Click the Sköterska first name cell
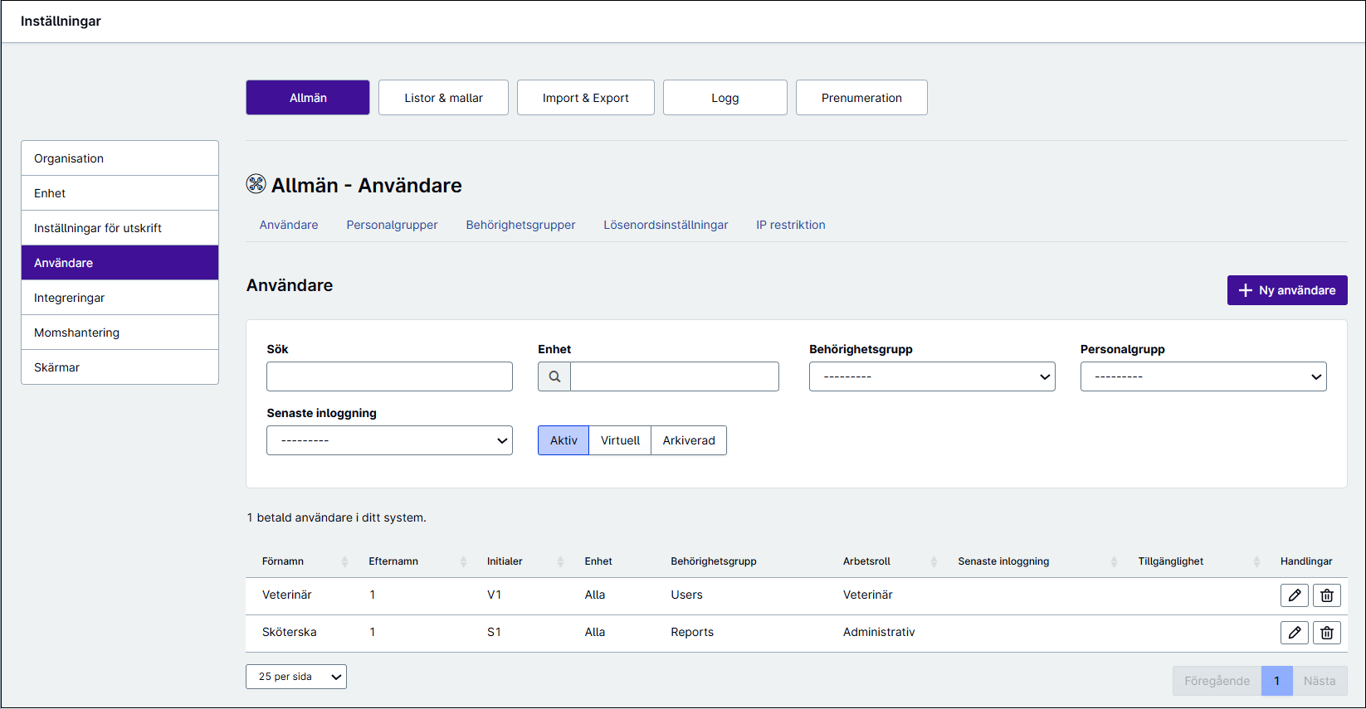The width and height of the screenshot is (1366, 709). click(290, 632)
